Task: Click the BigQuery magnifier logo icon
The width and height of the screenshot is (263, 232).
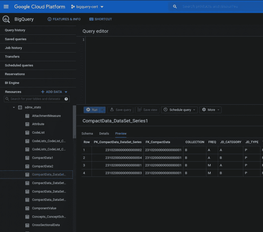Action: pyautogui.click(x=6, y=19)
